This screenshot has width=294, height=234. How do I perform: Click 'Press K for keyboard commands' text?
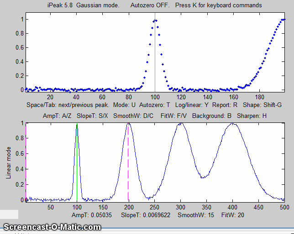tap(218, 5)
